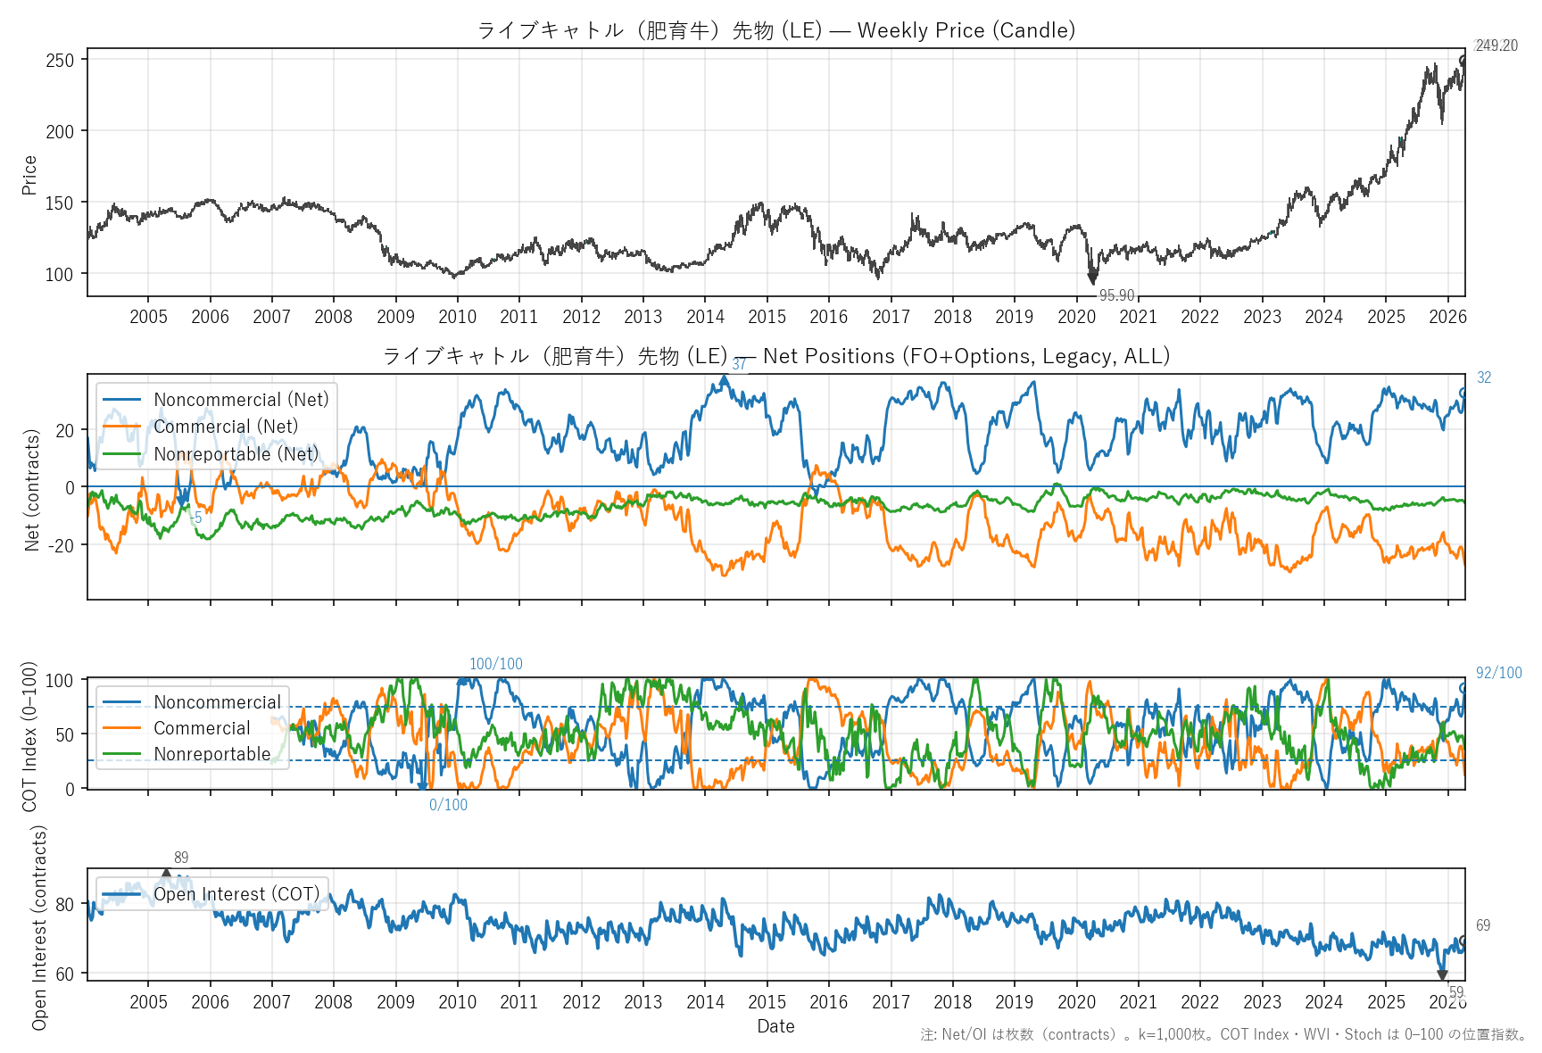Select Noncommercial in the COT Index legend
The height and width of the screenshot is (1053, 1542).
click(x=217, y=702)
